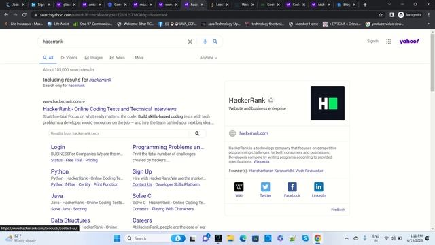Open the Life Assist bookmark
Image resolution: width=435 pixels, height=245 pixels.
pyautogui.click(x=58, y=24)
